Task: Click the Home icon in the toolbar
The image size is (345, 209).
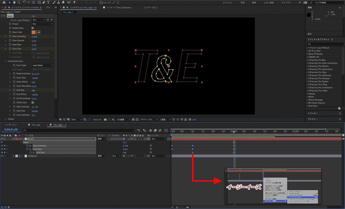Action: click(5, 2)
